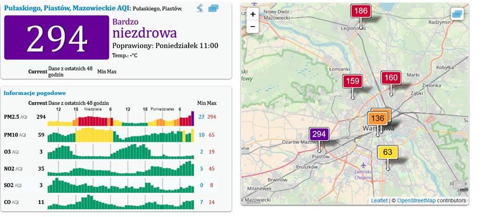The image size is (501, 217).
Task: Select the yellow 63 station marker
Action: pyautogui.click(x=387, y=152)
